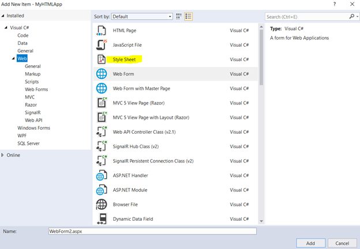Select Browser File template name
This screenshot has height=249, width=360.
pos(125,204)
